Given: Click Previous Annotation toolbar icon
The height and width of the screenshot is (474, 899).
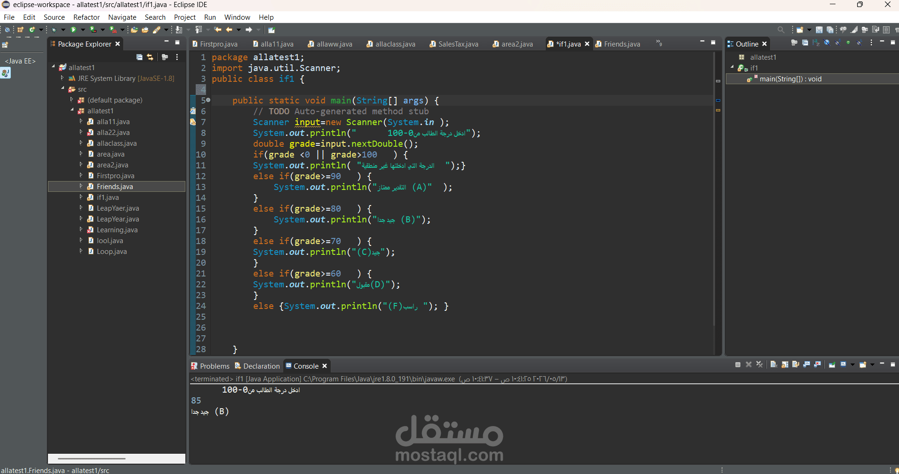Looking at the screenshot, I should click(x=199, y=30).
